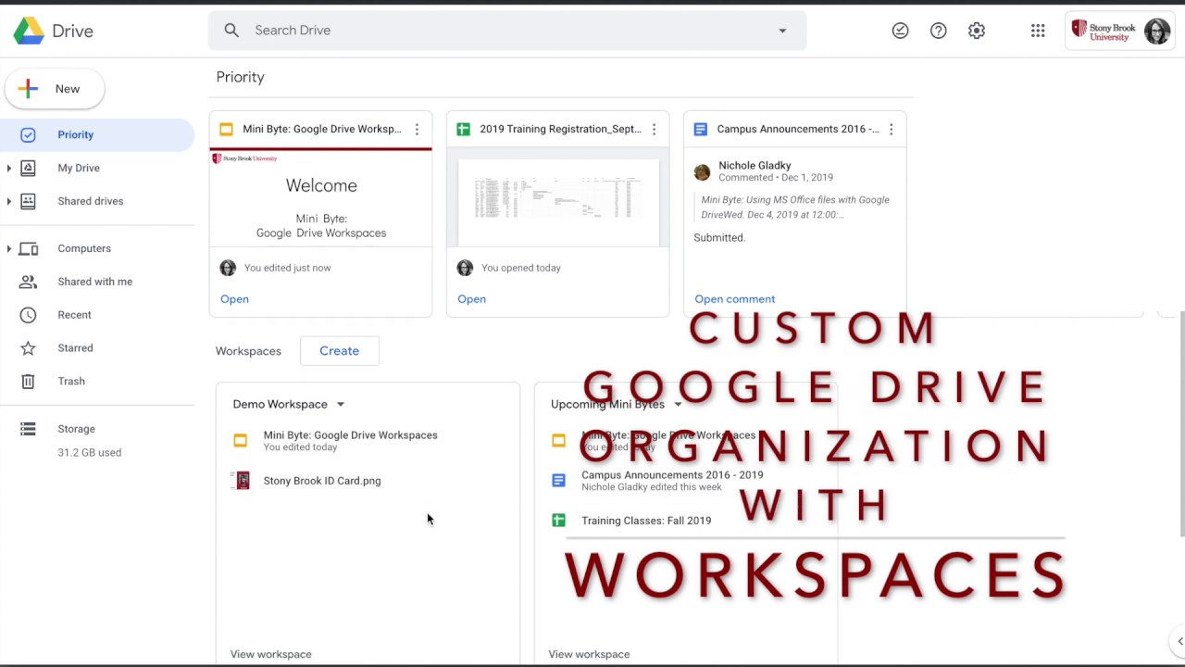Click the My Drive icon
1185x667 pixels.
point(28,168)
